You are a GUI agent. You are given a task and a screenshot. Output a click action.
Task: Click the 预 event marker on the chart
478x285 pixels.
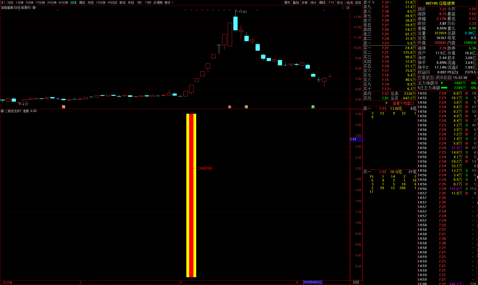tap(64, 107)
